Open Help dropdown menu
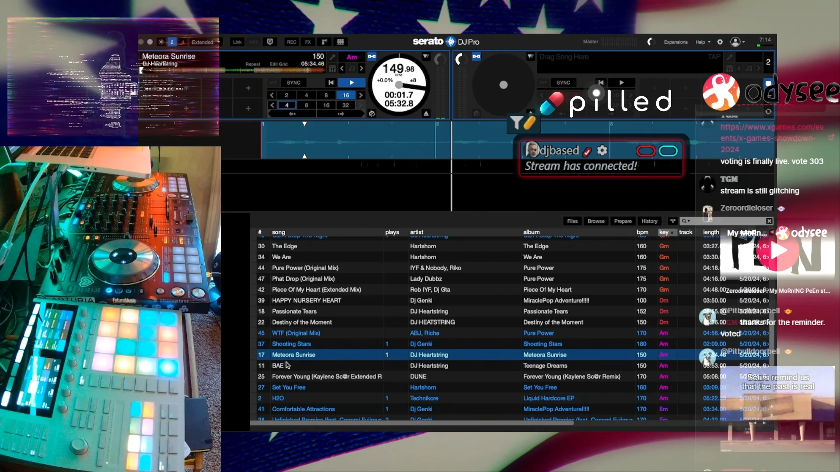The height and width of the screenshot is (472, 840). [x=703, y=42]
